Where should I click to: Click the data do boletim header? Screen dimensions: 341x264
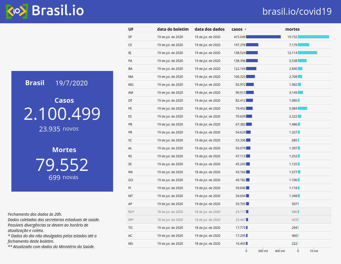[x=173, y=29]
